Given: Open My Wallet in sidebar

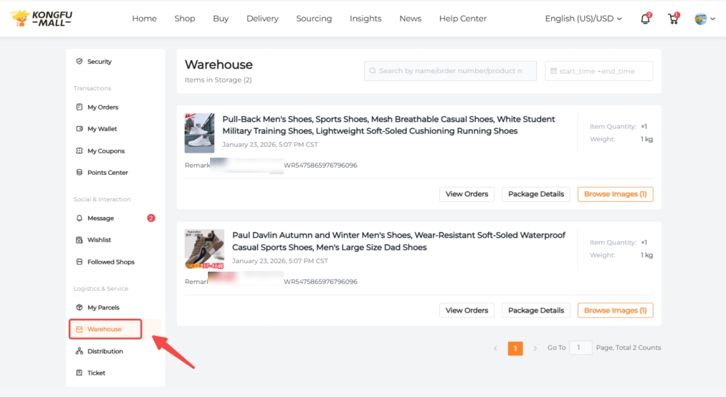Looking at the screenshot, I should click(x=102, y=129).
